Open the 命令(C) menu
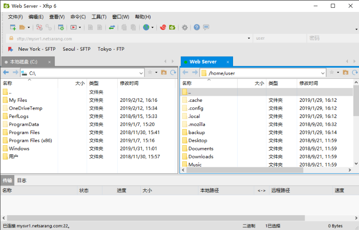The height and width of the screenshot is (230, 359). click(x=78, y=17)
